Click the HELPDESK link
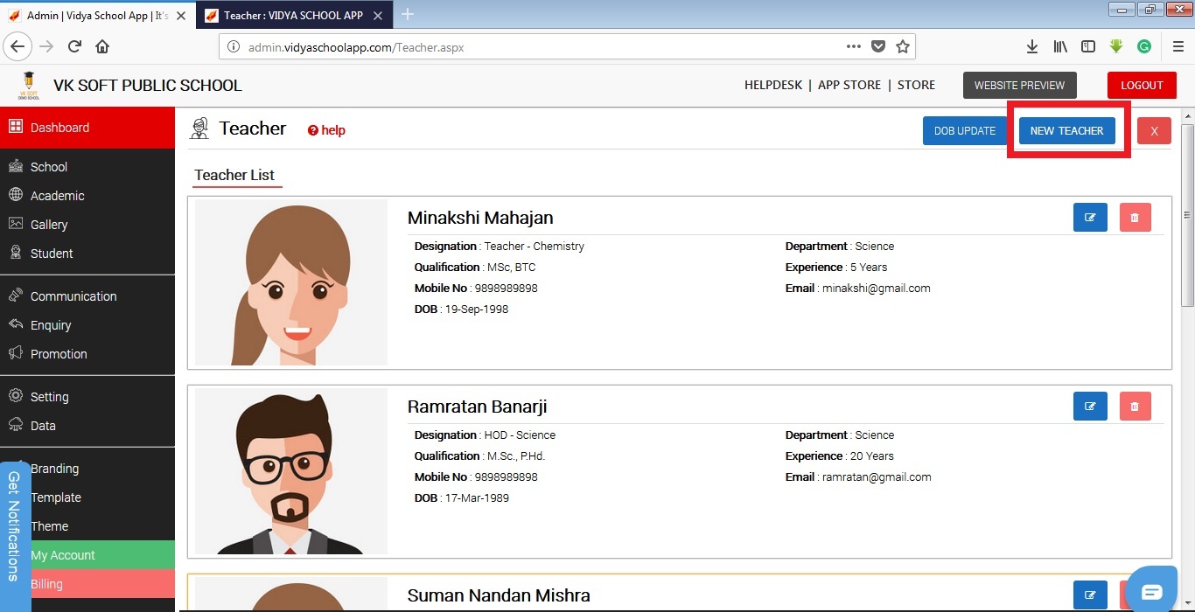1195x612 pixels. click(x=772, y=85)
